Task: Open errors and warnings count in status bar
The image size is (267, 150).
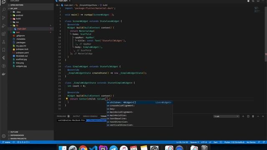Action: [x=23, y=142]
